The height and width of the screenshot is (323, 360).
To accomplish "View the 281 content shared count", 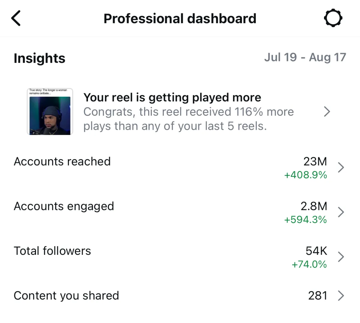I will pyautogui.click(x=318, y=296).
